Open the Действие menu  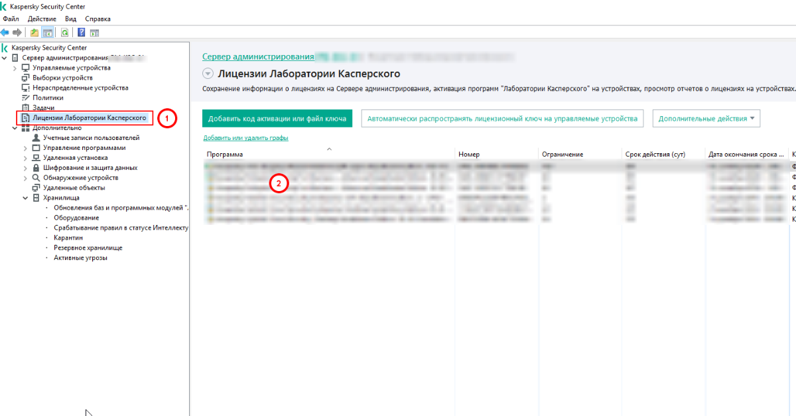42,19
